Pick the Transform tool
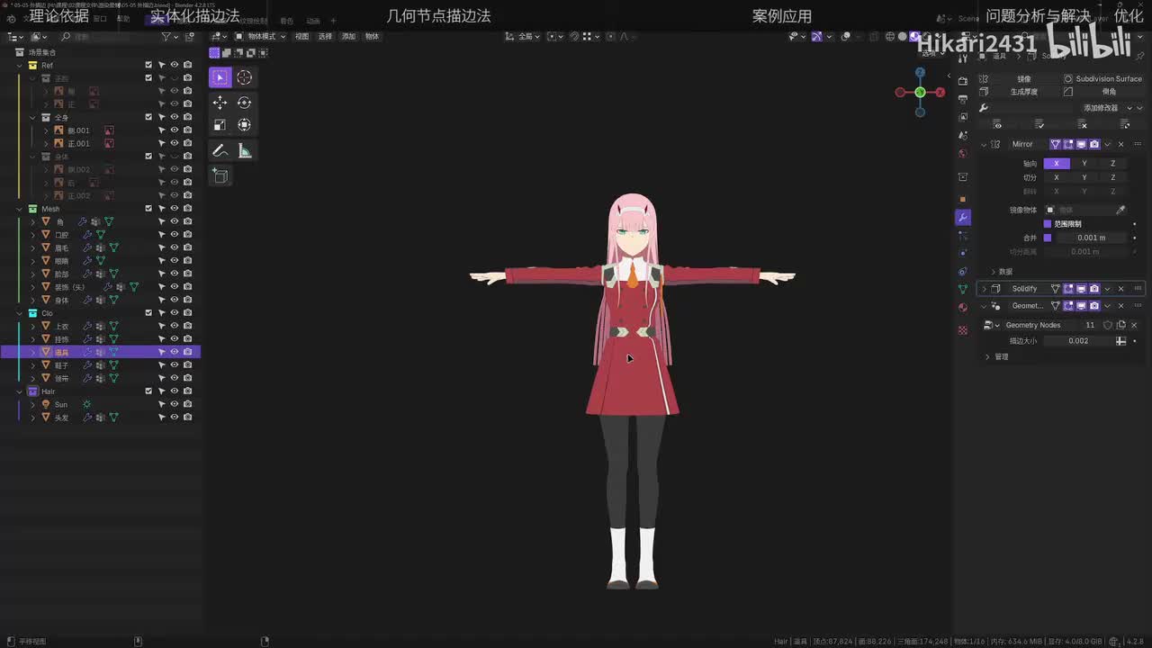1152x648 pixels. click(244, 125)
